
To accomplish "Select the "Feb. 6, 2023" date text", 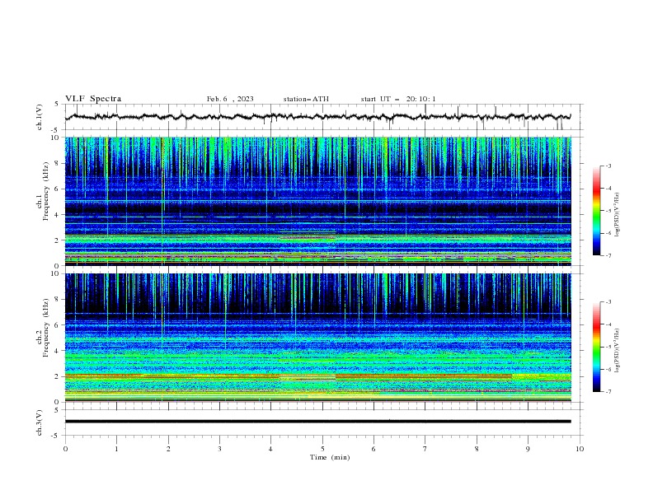I will pos(230,99).
